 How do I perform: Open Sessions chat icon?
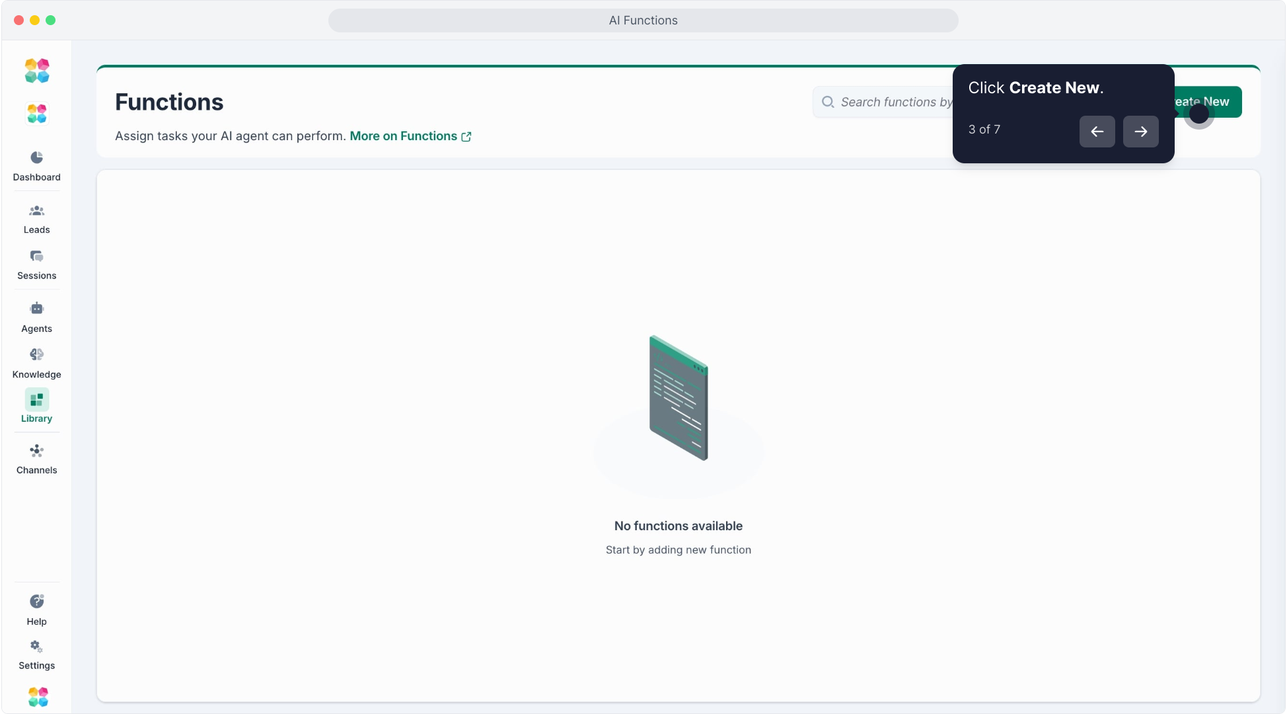pos(37,257)
